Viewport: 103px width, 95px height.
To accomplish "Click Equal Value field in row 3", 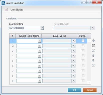I will pos(57,51).
